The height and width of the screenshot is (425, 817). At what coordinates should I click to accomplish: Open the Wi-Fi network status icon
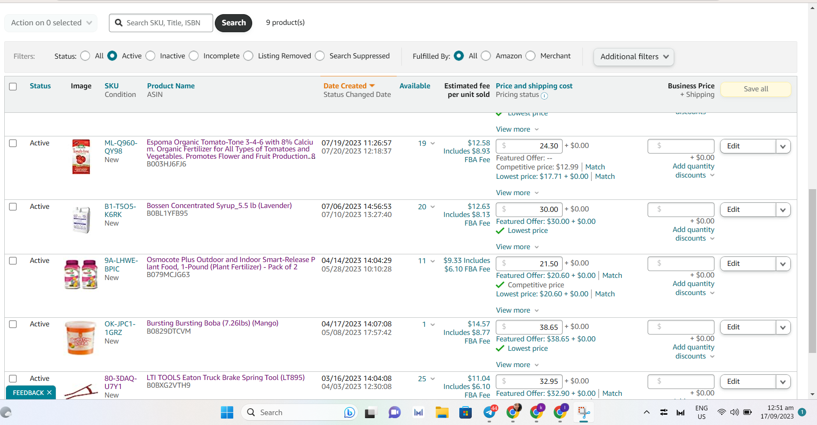pos(722,413)
